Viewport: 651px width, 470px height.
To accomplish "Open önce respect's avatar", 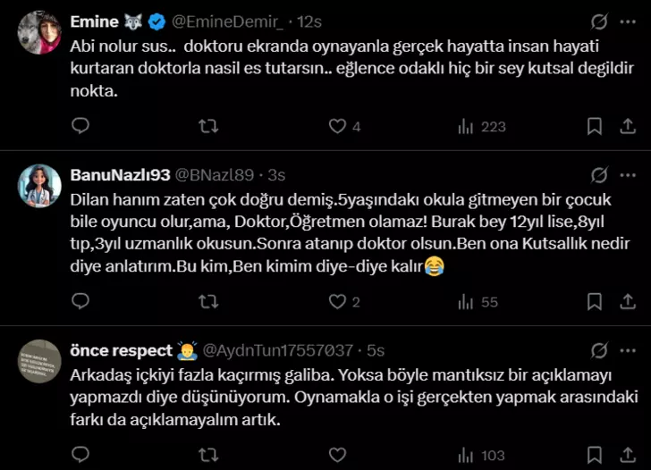I will click(x=39, y=361).
